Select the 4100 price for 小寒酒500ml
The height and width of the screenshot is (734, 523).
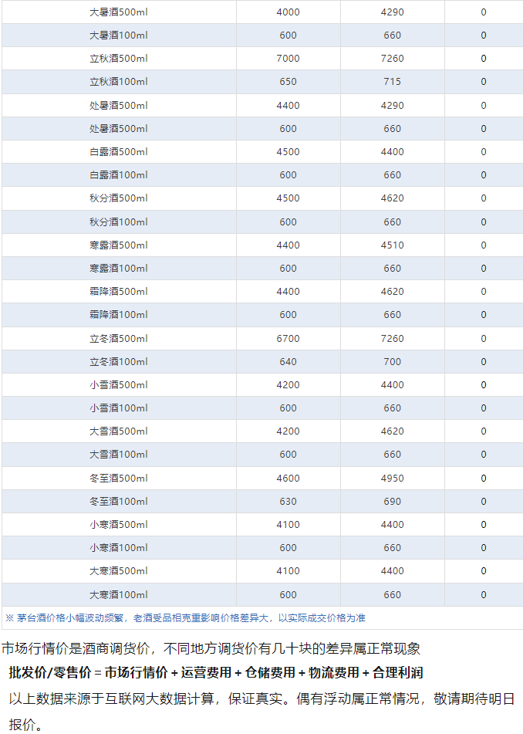tap(288, 524)
